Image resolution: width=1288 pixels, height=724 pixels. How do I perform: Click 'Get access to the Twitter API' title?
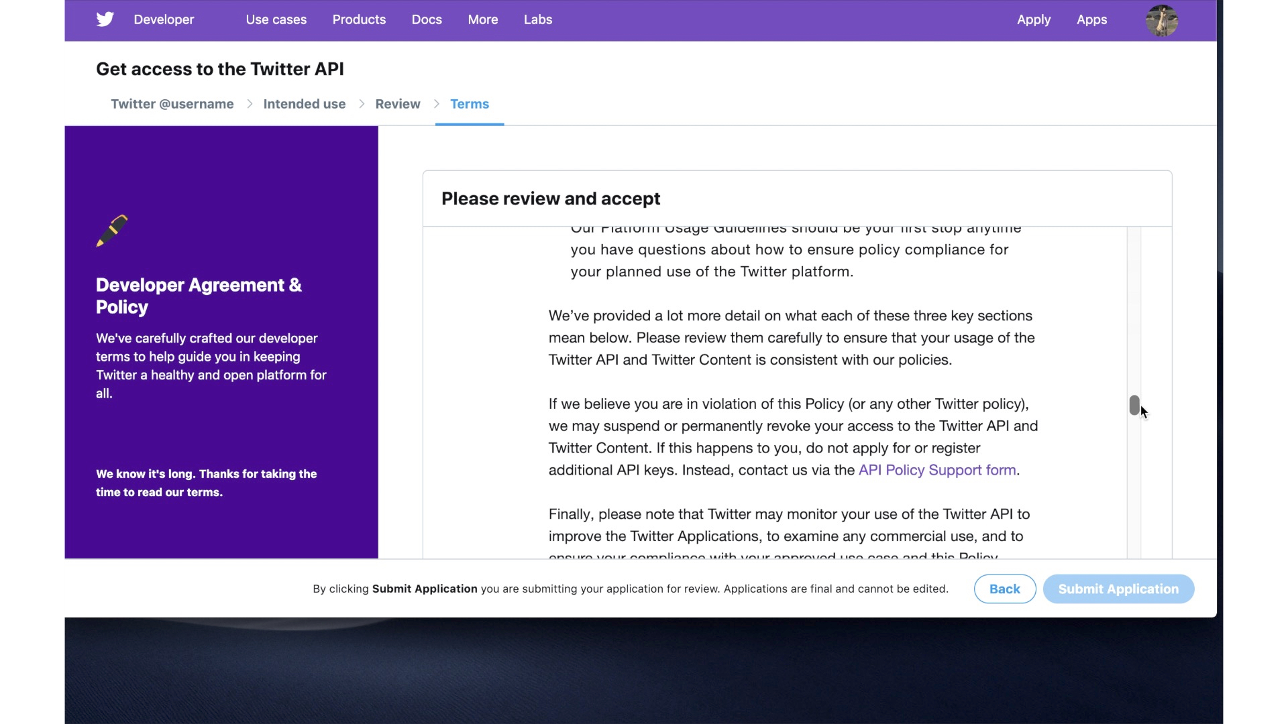(220, 69)
